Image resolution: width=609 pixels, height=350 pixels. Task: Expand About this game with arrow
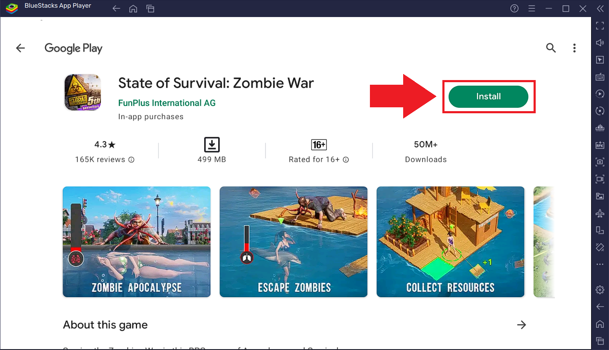[522, 325]
